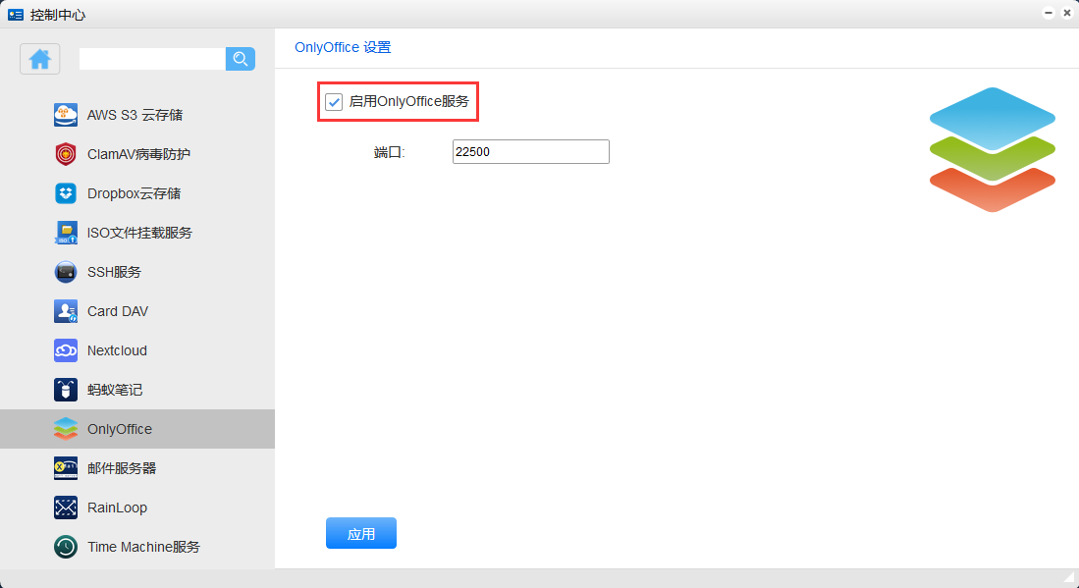The image size is (1079, 588).
Task: Click the OnlyOffice sidebar icon
Action: coord(66,428)
